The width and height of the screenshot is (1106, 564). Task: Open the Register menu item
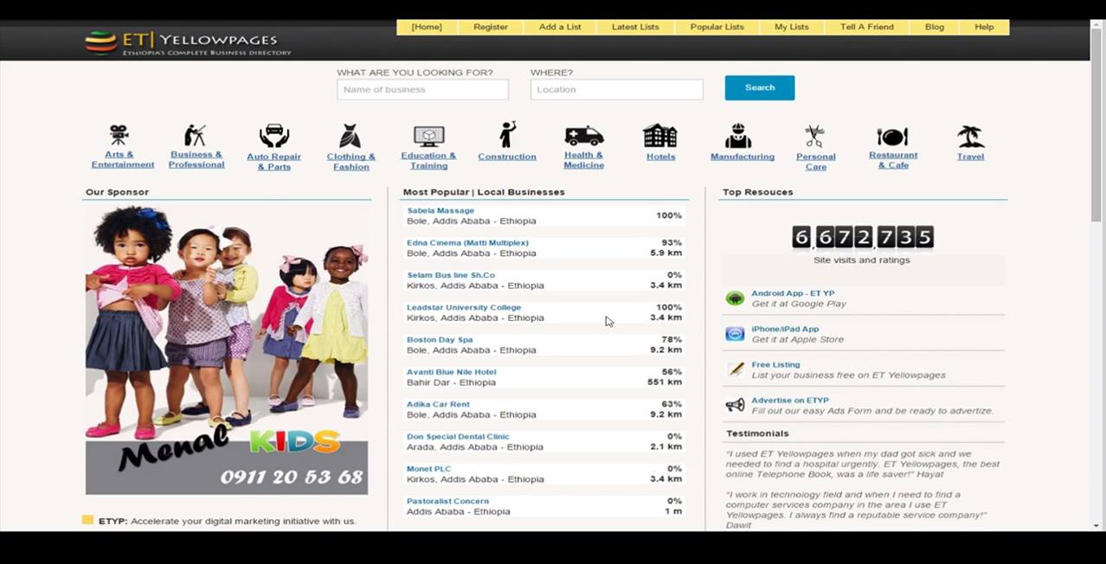(491, 27)
